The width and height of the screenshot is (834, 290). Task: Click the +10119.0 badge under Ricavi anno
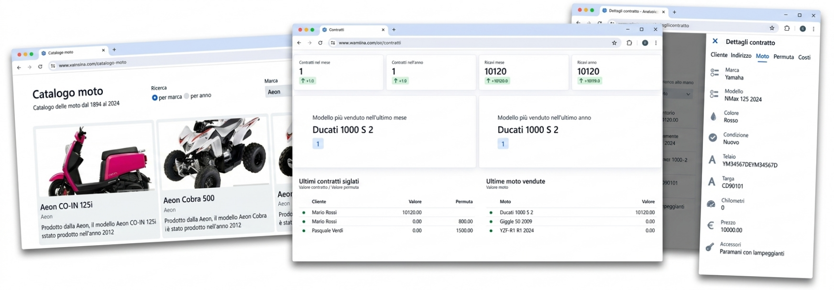tap(590, 81)
